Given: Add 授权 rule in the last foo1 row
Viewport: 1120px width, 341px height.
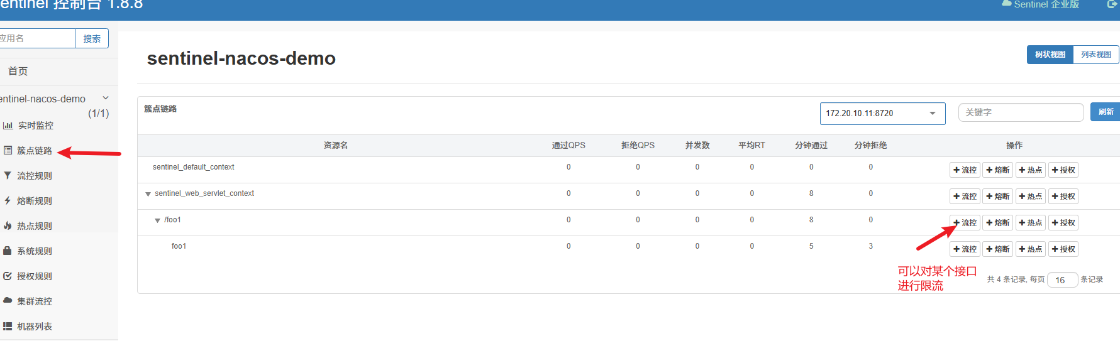Looking at the screenshot, I should 1063,249.
